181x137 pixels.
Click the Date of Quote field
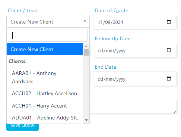[x=135, y=22]
